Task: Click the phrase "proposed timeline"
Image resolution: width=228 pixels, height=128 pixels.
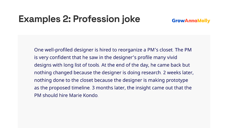Action: [69, 88]
